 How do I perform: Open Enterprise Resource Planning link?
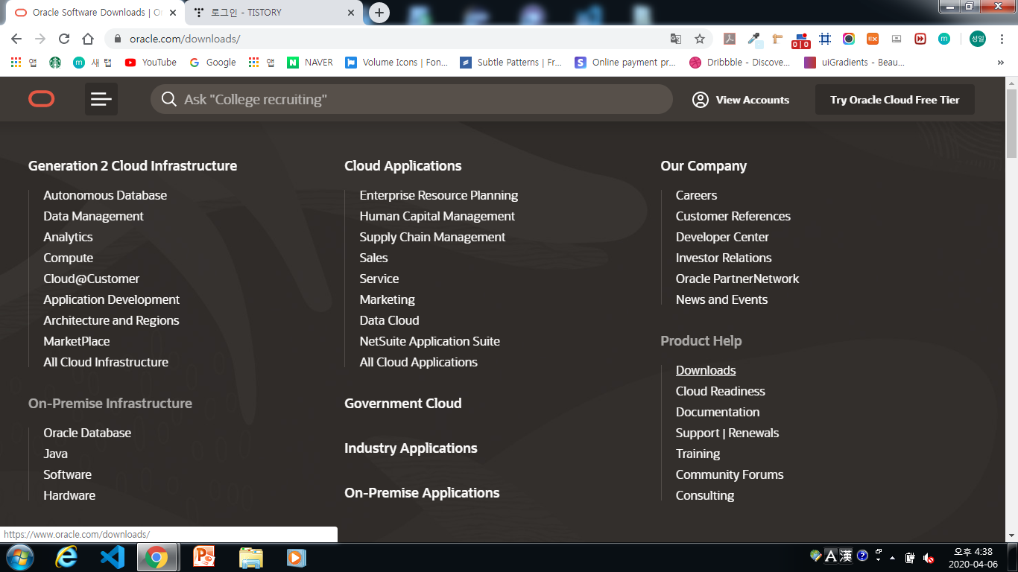point(439,195)
